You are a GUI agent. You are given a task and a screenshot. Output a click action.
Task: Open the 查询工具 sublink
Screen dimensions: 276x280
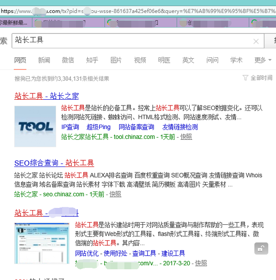click(144, 253)
